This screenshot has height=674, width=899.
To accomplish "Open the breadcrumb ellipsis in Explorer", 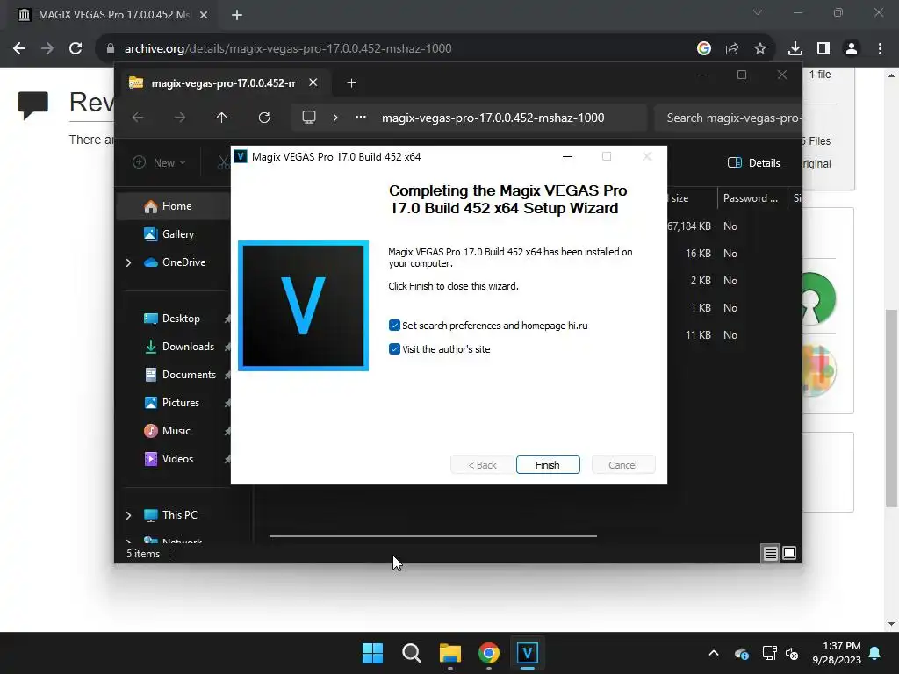I will 361,117.
